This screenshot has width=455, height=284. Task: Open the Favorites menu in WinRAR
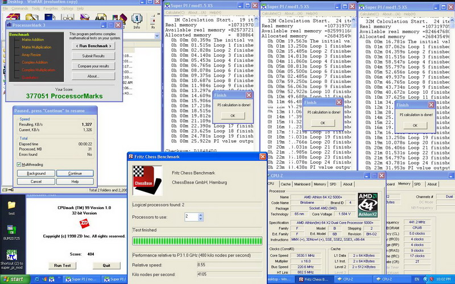(x=51, y=9)
